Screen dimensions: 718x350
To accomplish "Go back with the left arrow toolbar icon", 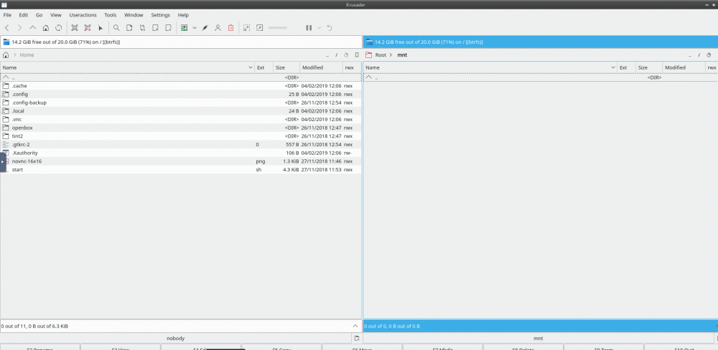I will click(7, 28).
